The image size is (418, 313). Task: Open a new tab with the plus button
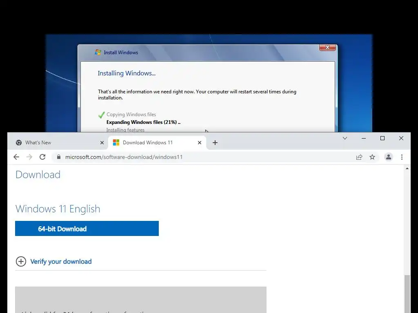[215, 143]
